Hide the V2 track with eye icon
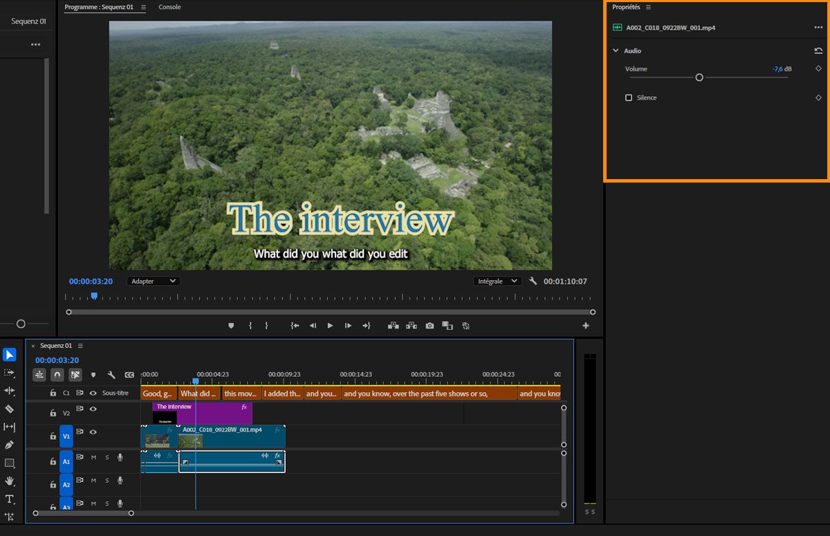The height and width of the screenshot is (536, 830). pos(93,409)
